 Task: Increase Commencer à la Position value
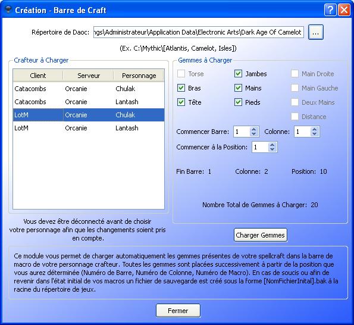point(272,145)
